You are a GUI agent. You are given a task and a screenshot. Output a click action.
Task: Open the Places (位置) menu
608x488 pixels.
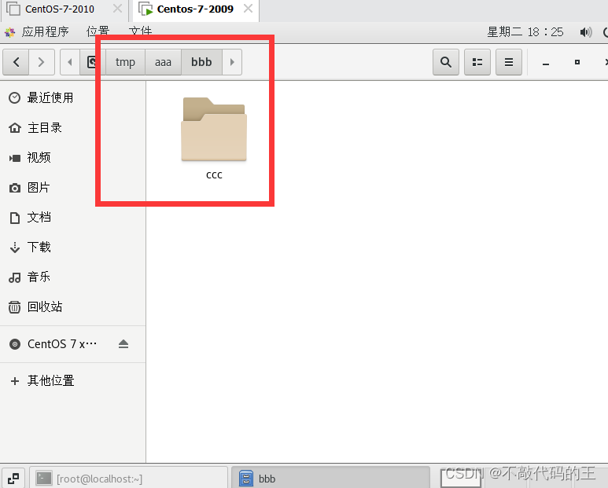click(x=98, y=31)
